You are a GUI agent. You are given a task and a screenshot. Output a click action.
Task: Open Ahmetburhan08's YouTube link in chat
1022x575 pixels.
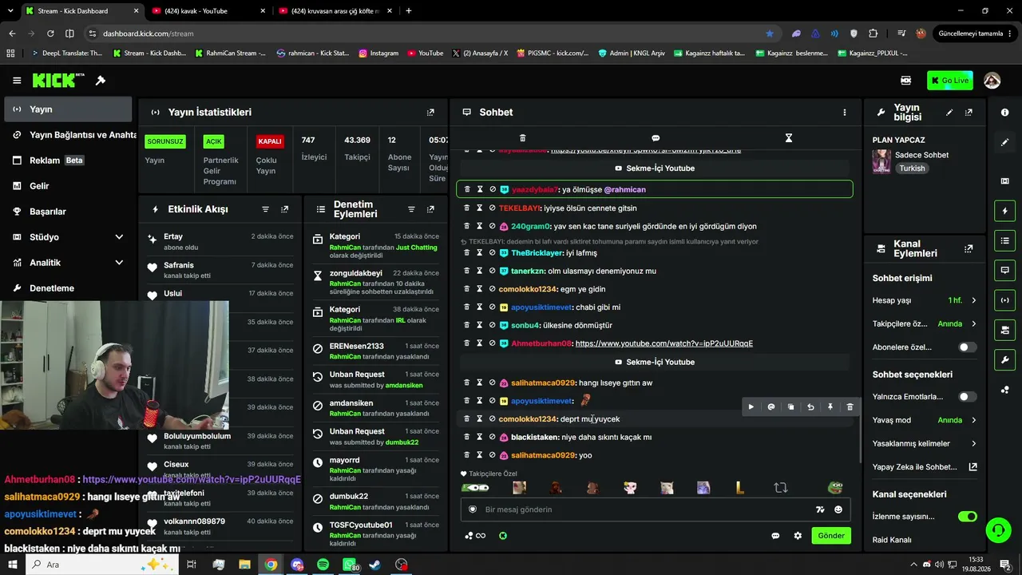point(664,343)
